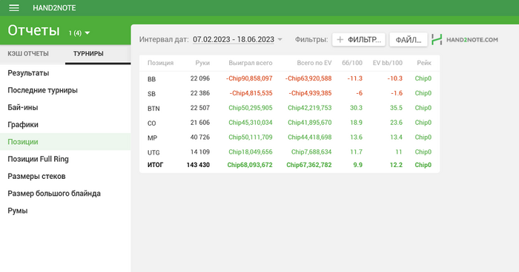This screenshot has height=272, width=519.
Task: Click the 12.2 total EV bb/100 value
Action: (x=396, y=165)
